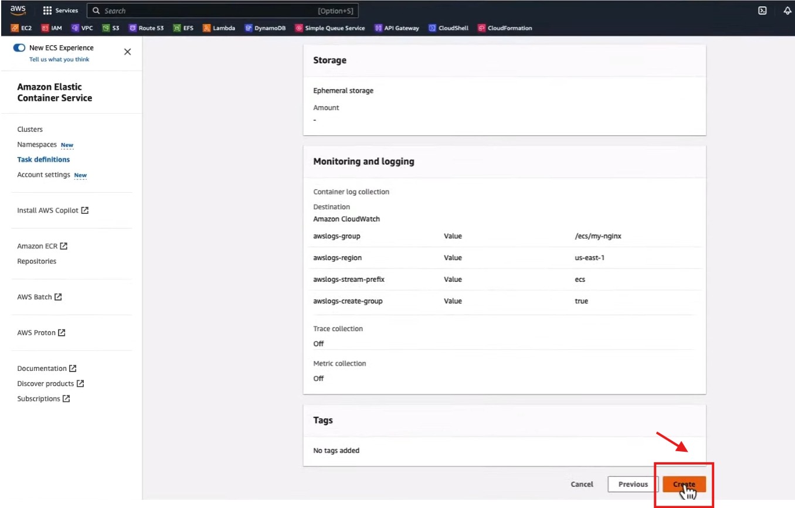Screen dimensions: 795x508
Task: Open the S3 shortcut in favorites bar
Action: pyautogui.click(x=111, y=28)
